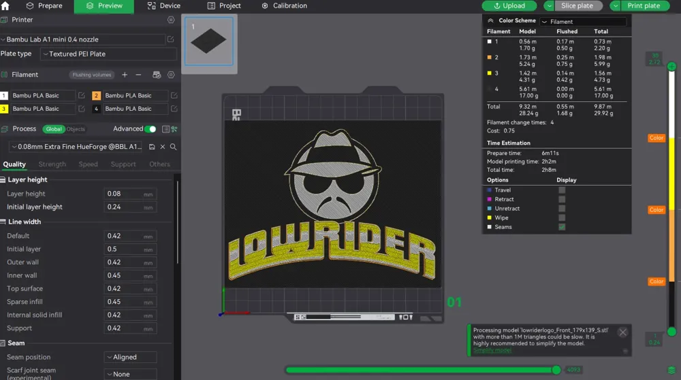Switch to the Device tab
This screenshot has width=681, height=380.
click(164, 5)
